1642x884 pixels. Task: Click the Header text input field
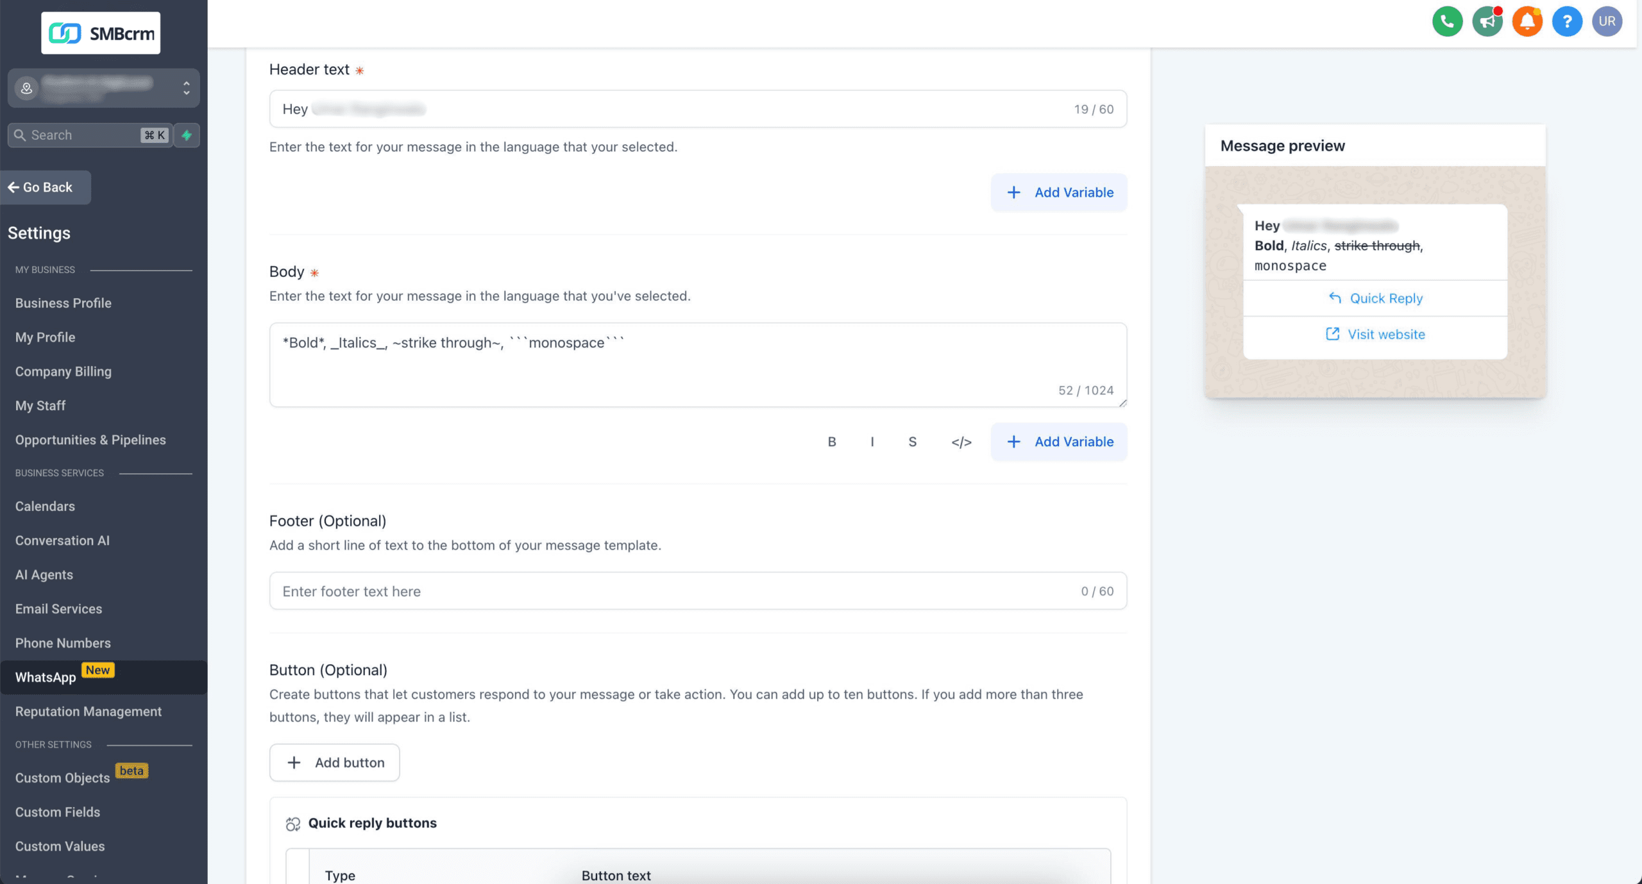tap(698, 109)
